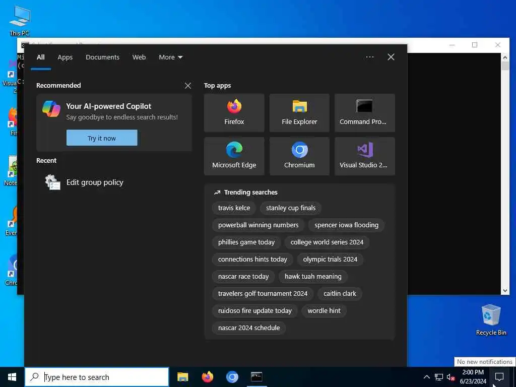
Task: Click the muted volume tray icon
Action: pyautogui.click(x=450, y=377)
